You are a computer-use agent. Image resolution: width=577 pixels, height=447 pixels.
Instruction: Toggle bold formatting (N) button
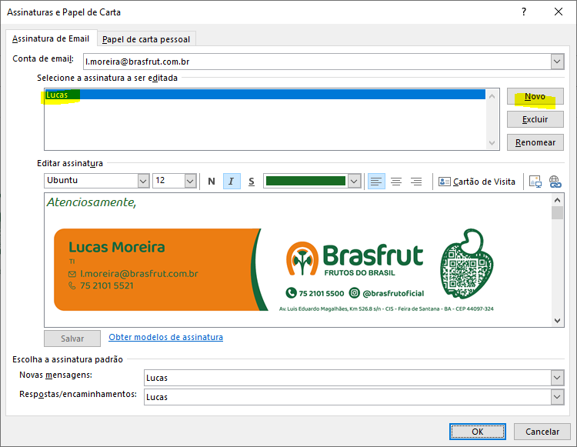[212, 182]
